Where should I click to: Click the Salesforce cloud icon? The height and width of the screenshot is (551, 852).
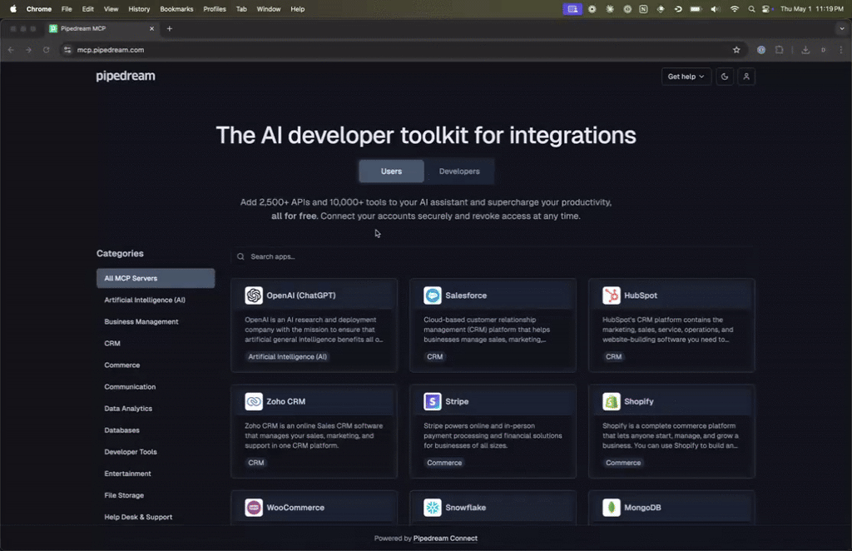click(433, 295)
